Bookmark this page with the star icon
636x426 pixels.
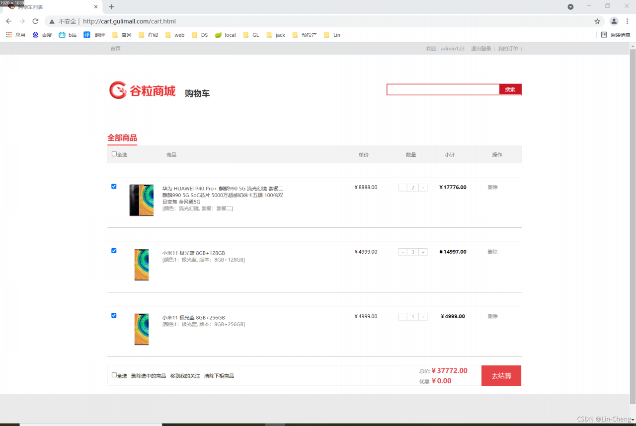coord(597,21)
